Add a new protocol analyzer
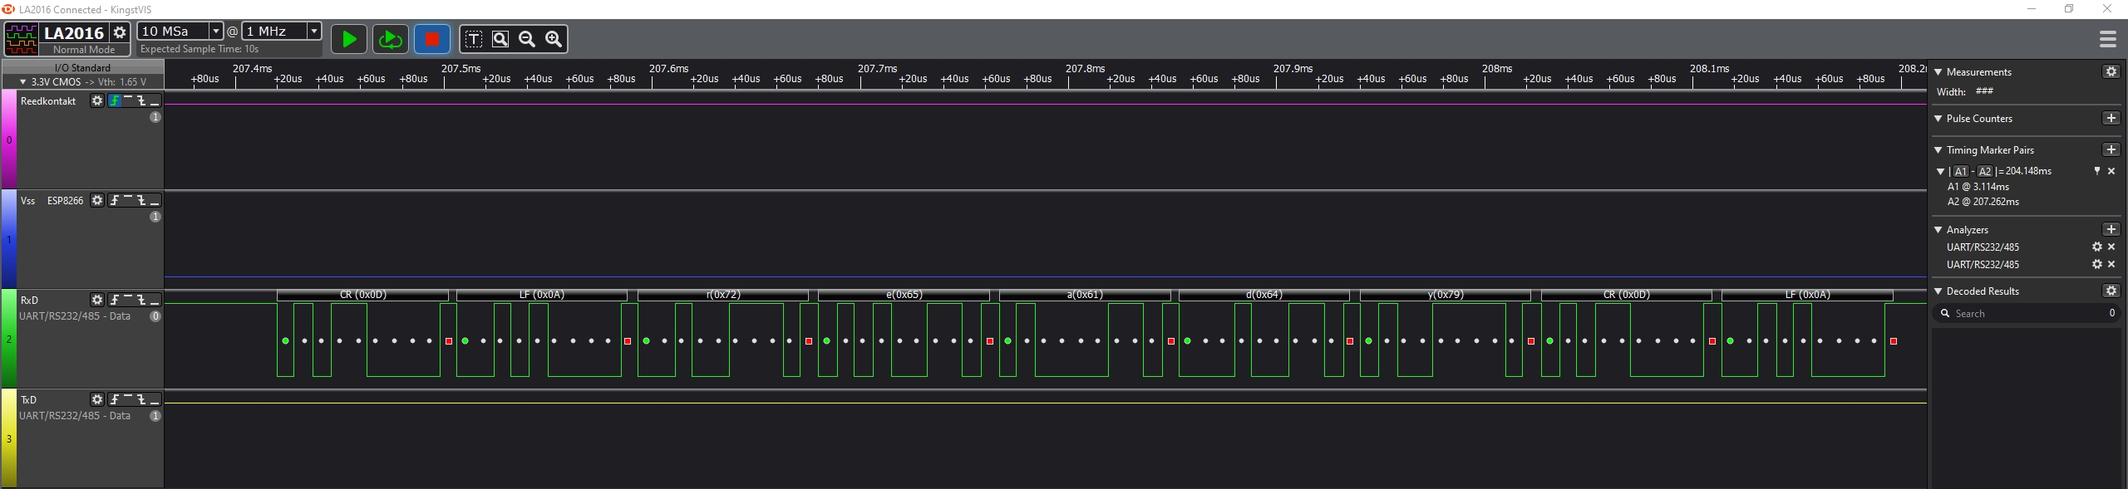This screenshot has height=489, width=2128. point(2111,229)
